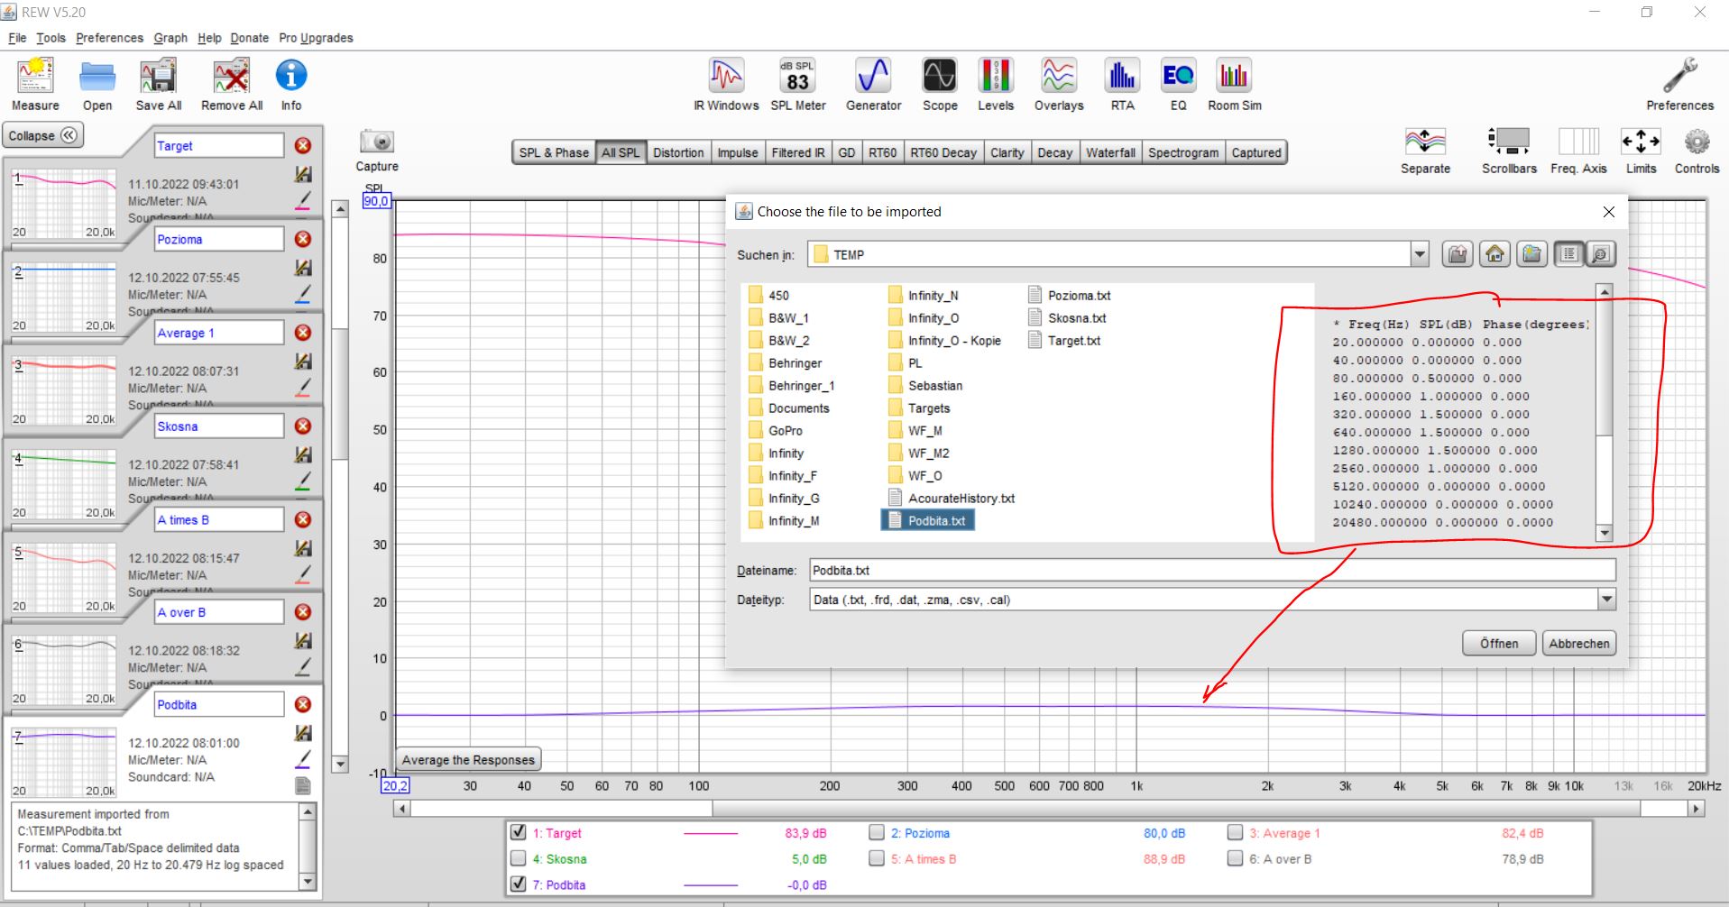
Task: Click the Dateiname input field
Action: 1212,570
